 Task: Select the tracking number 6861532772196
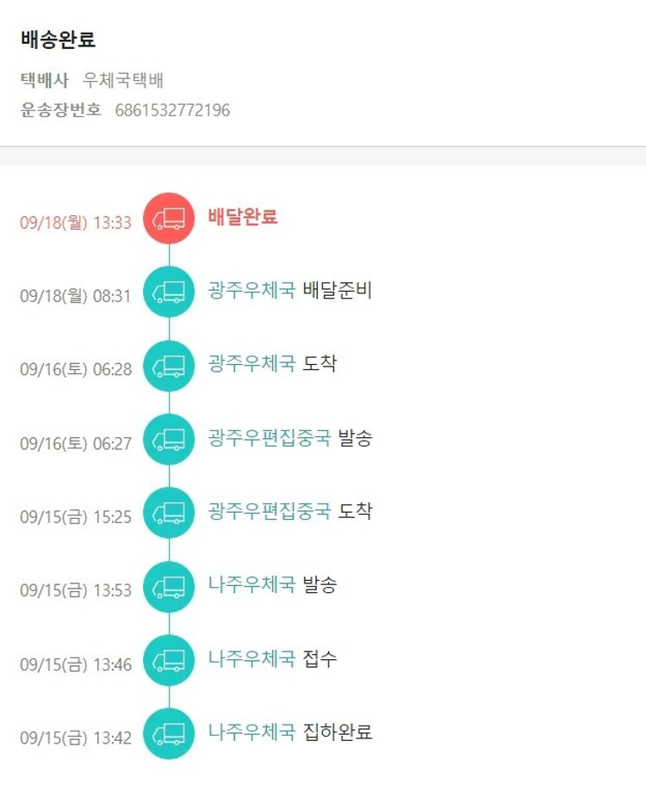pyautogui.click(x=172, y=110)
